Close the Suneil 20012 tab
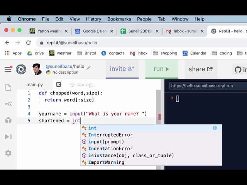This screenshot has width=247, height=185. (157, 31)
